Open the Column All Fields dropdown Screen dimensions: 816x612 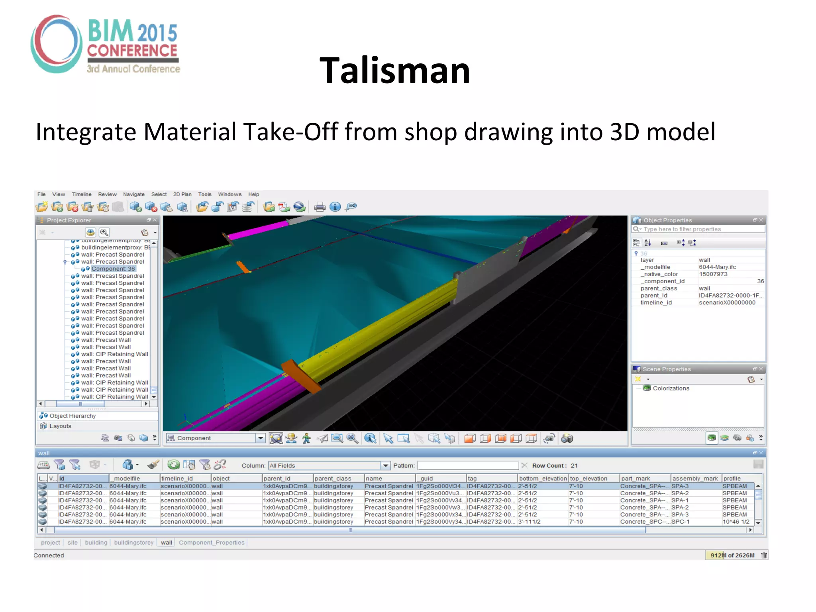click(385, 465)
